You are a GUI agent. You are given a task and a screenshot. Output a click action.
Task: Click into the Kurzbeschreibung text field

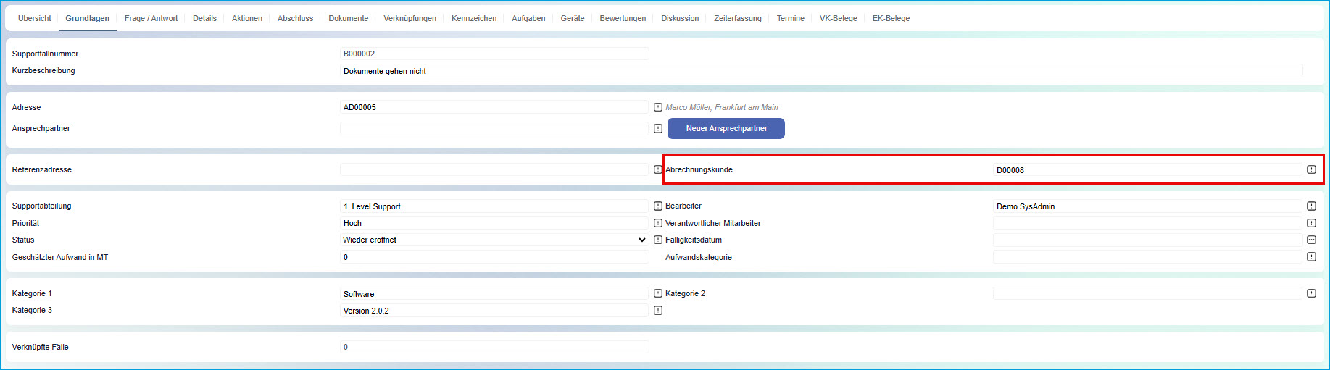(820, 71)
